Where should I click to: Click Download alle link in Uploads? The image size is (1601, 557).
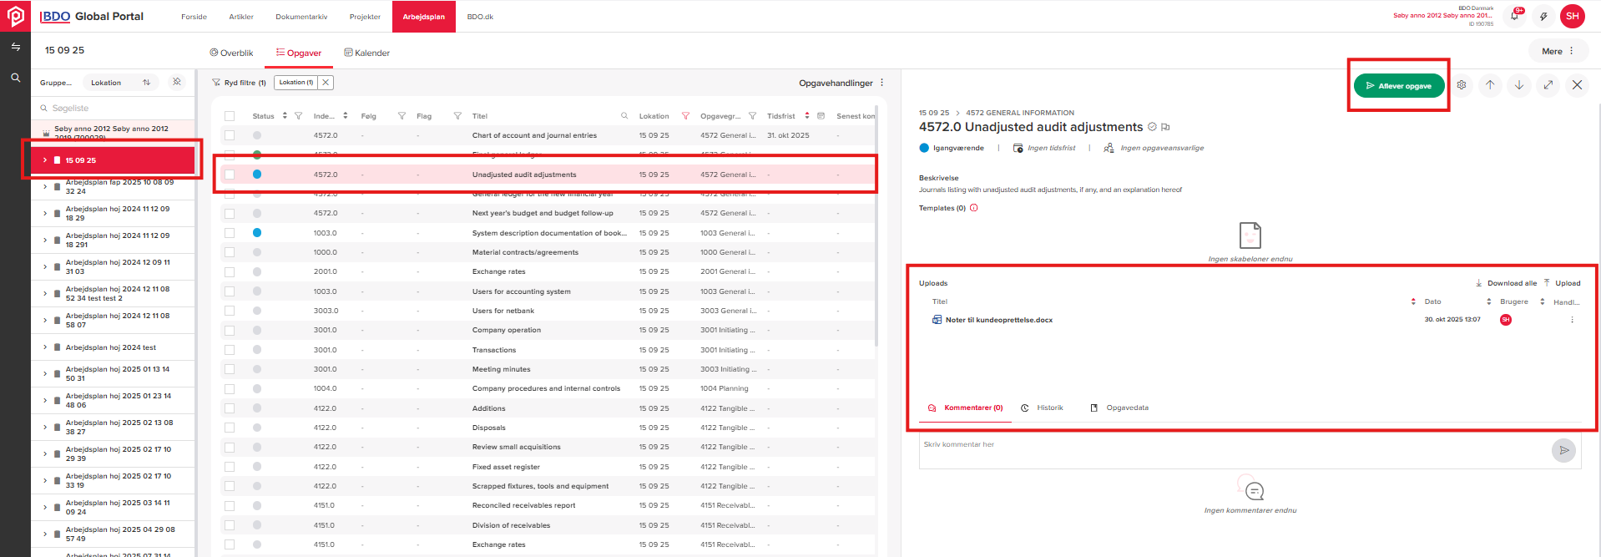click(x=1506, y=283)
